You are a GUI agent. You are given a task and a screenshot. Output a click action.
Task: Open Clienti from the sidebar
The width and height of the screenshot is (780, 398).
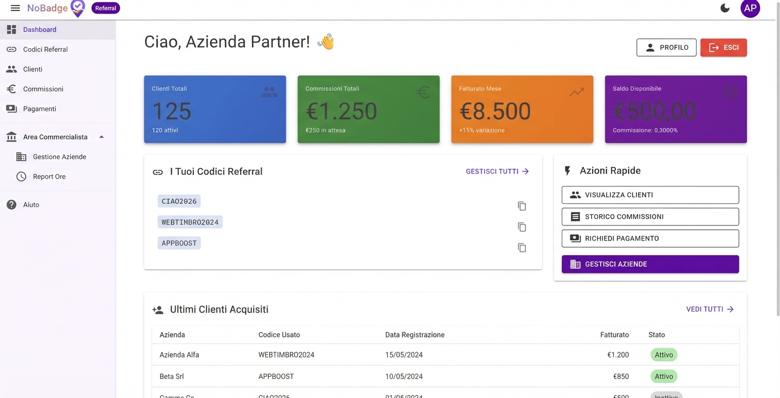tap(32, 69)
